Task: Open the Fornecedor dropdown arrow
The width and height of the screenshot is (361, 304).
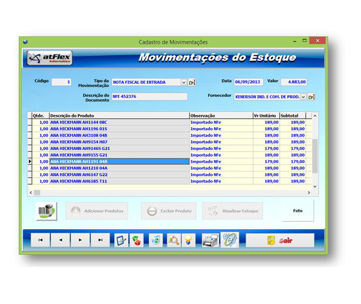Action: pos(303,97)
